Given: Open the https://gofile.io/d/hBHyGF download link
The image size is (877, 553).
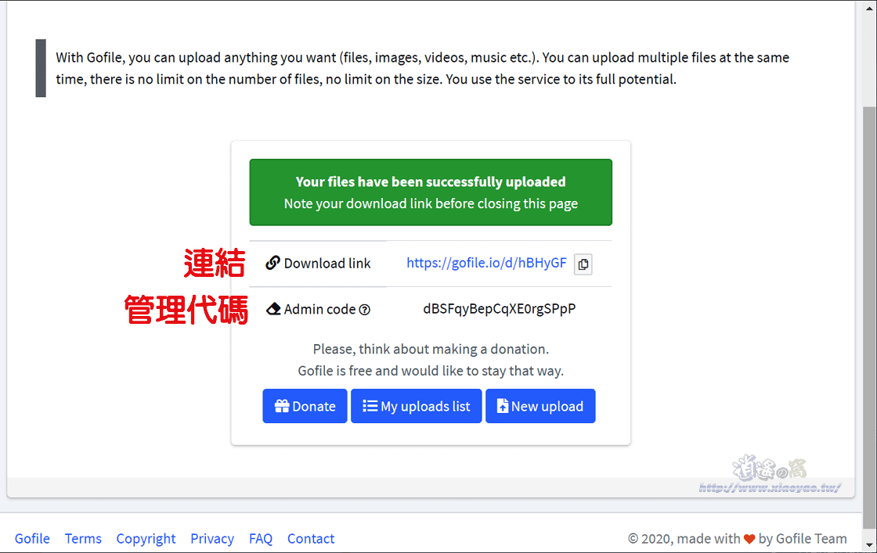Looking at the screenshot, I should [x=486, y=263].
